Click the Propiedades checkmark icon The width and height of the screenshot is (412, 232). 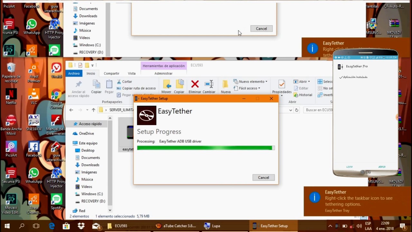282,84
